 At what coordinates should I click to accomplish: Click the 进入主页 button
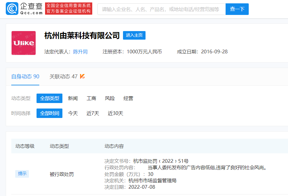click(x=134, y=35)
